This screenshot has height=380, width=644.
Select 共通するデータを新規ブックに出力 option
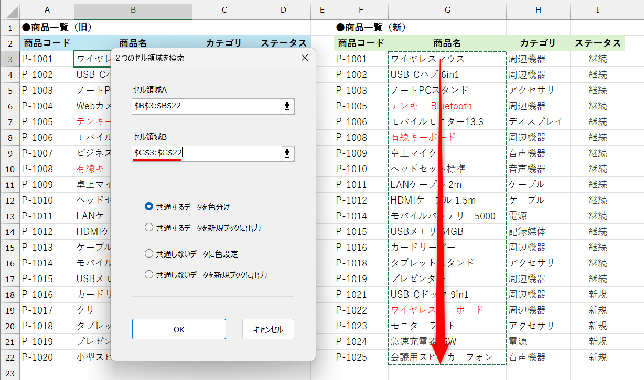pyautogui.click(x=202, y=228)
